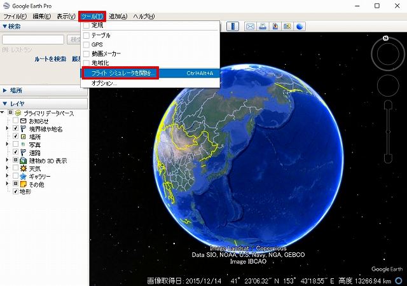407x286 pixels.
Task: Choose オプション... from the menu
Action: (151, 83)
